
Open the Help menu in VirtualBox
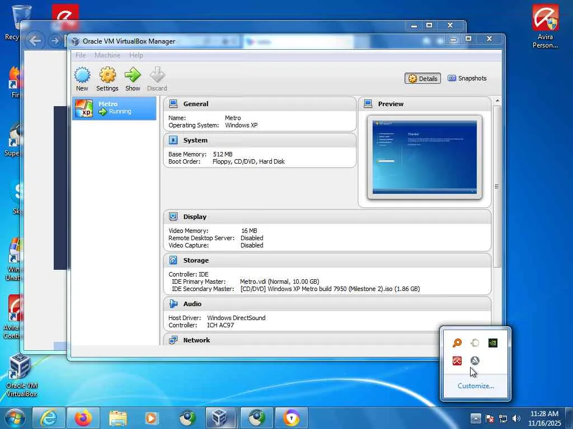click(x=136, y=55)
